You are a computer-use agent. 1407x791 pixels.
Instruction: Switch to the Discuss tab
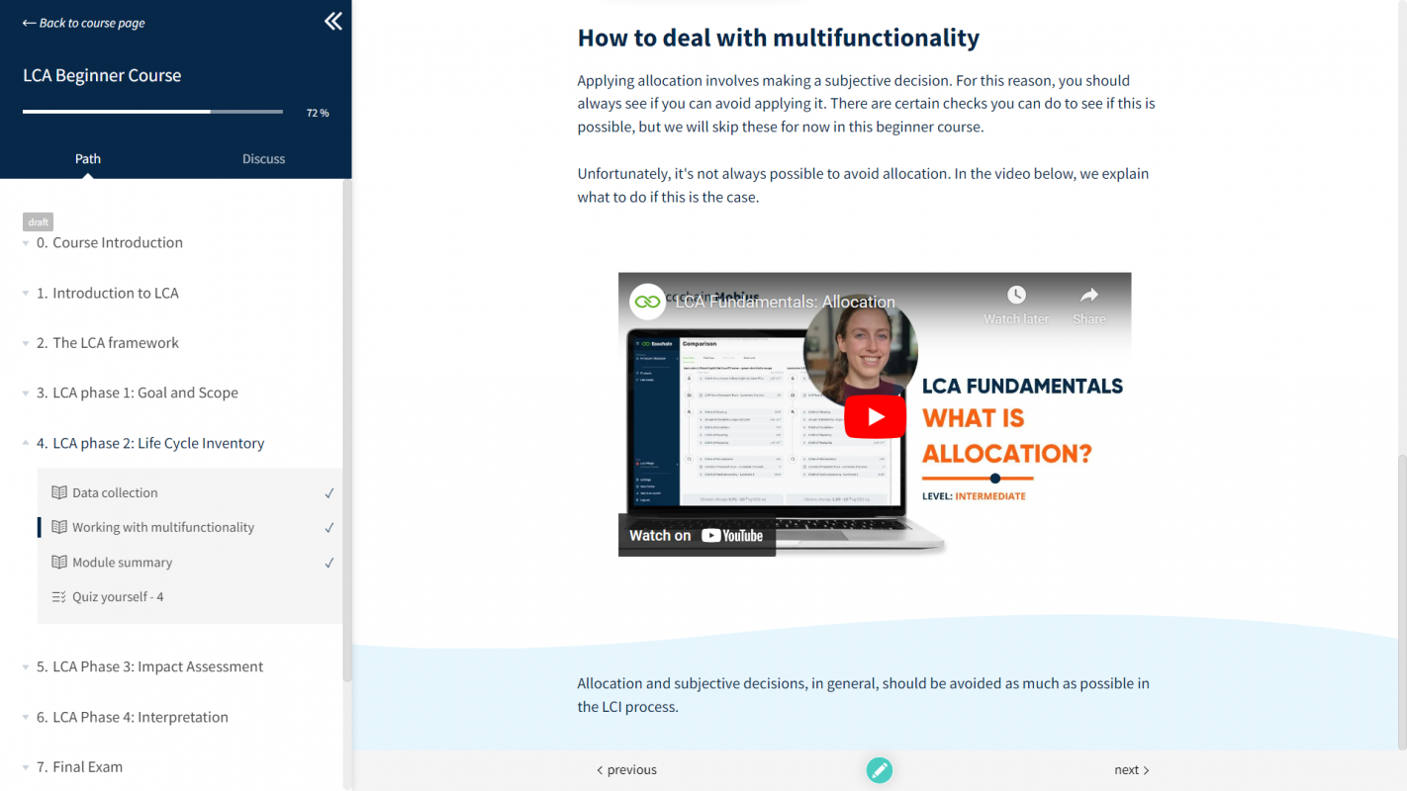263,158
